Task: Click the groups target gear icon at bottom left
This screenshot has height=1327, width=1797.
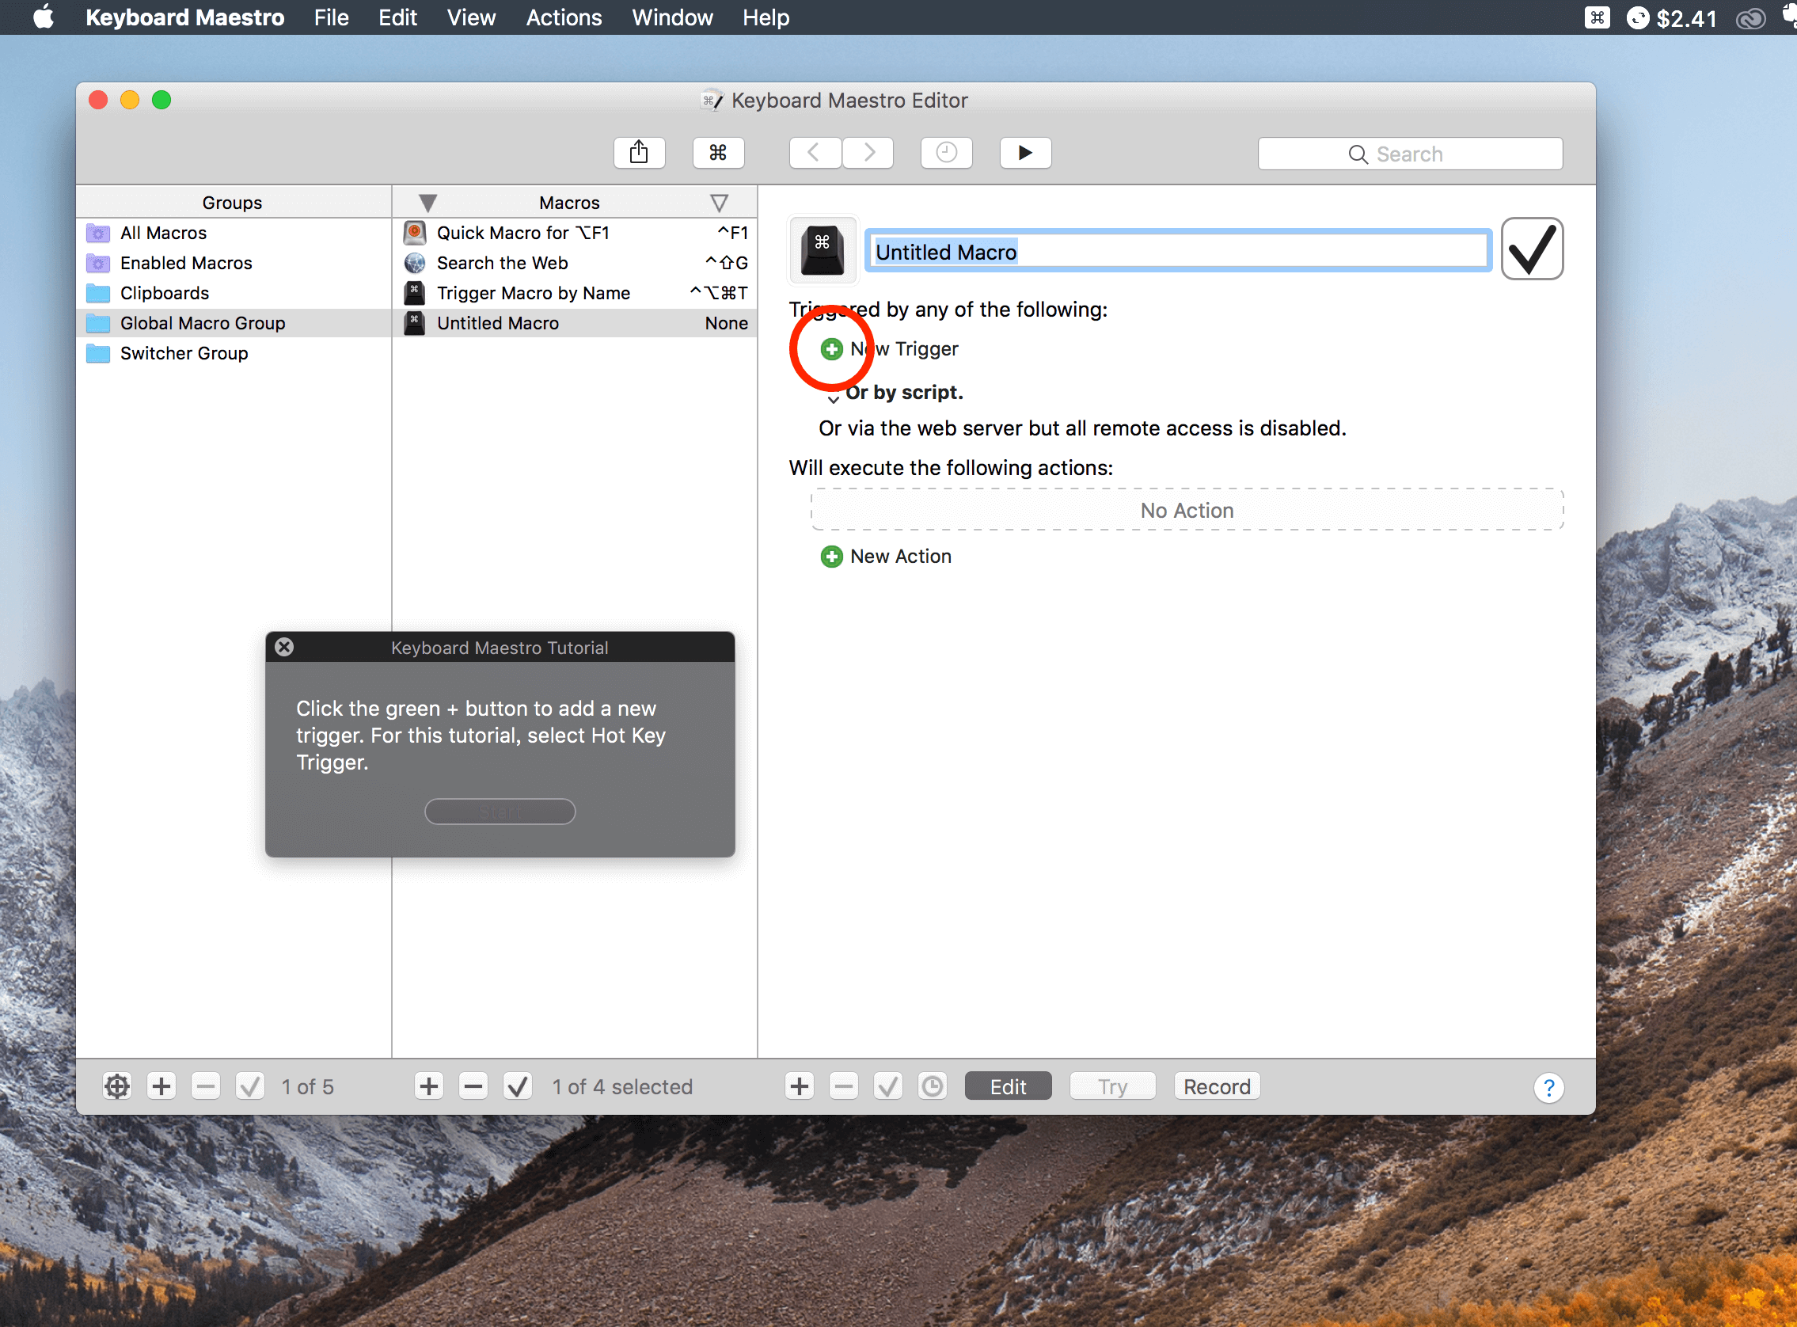Action: click(x=117, y=1087)
